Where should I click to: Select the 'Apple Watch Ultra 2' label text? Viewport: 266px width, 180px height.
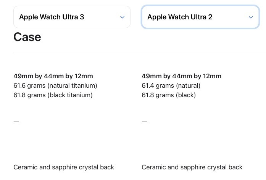click(180, 17)
